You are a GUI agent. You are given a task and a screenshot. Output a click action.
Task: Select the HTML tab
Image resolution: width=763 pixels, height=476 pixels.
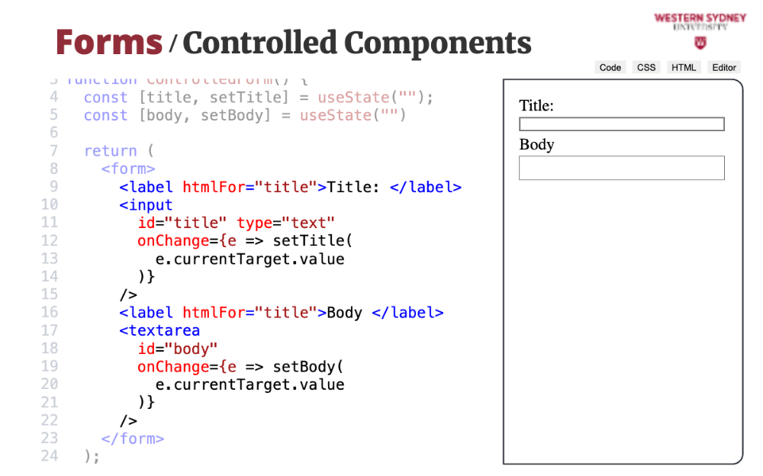pos(684,67)
